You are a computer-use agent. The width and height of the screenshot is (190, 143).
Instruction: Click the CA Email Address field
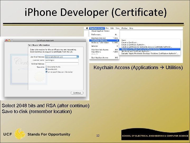click(62, 64)
